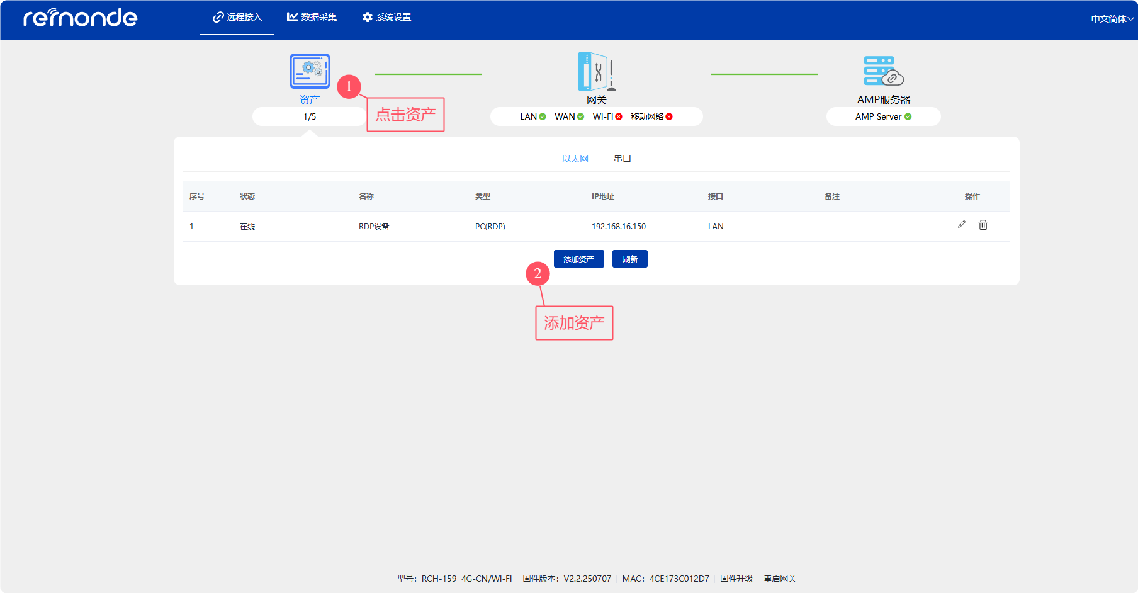The width and height of the screenshot is (1138, 593).
Task: Click the AMP服务器 cloud server icon
Action: tap(883, 71)
